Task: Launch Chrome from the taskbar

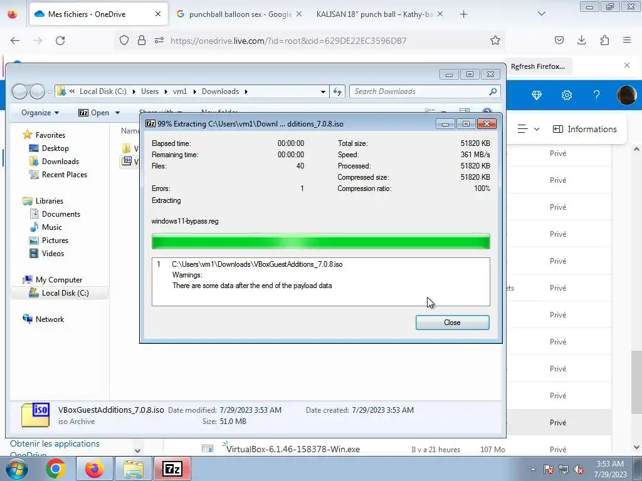Action: [55, 468]
